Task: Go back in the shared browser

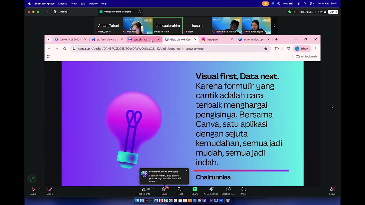Action: 49,49
